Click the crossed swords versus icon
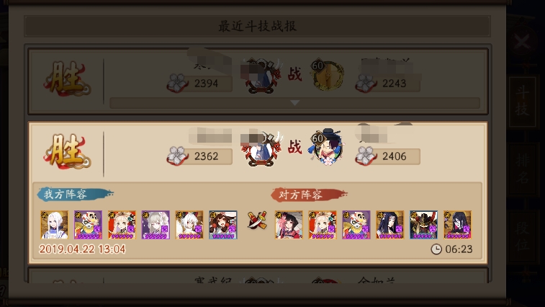Image resolution: width=545 pixels, height=307 pixels. pyautogui.click(x=257, y=220)
